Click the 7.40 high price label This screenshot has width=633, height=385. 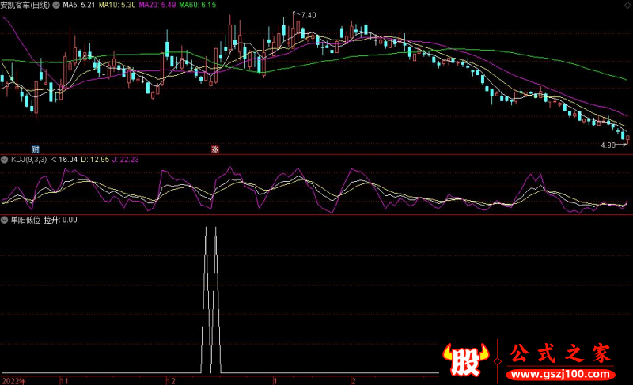pos(308,15)
